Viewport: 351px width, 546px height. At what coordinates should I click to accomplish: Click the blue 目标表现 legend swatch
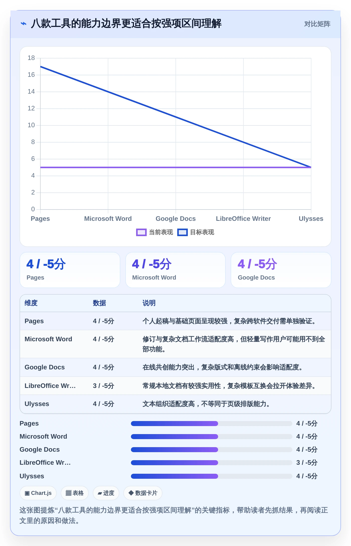point(182,232)
